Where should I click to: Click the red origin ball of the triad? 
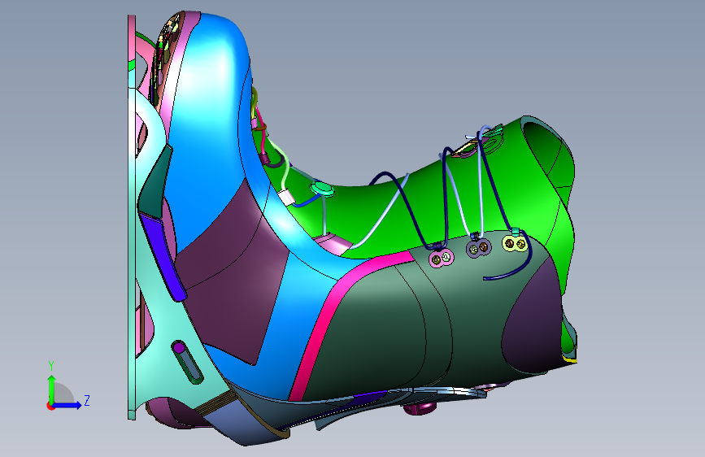click(50, 406)
